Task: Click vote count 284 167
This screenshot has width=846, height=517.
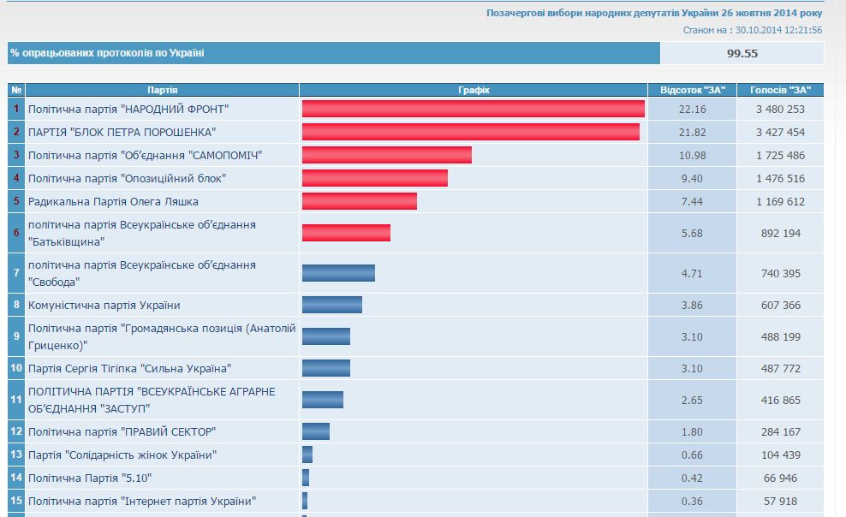Action: pos(781,432)
